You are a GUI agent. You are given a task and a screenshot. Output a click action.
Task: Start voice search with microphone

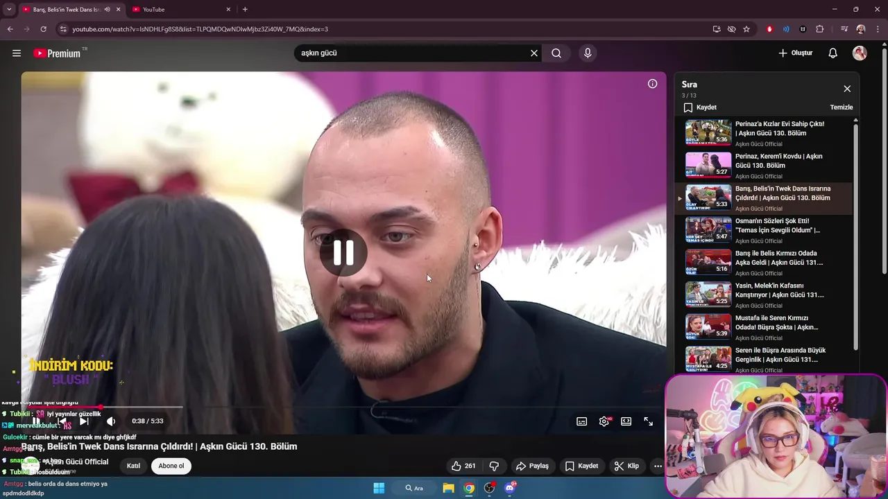[x=588, y=53]
